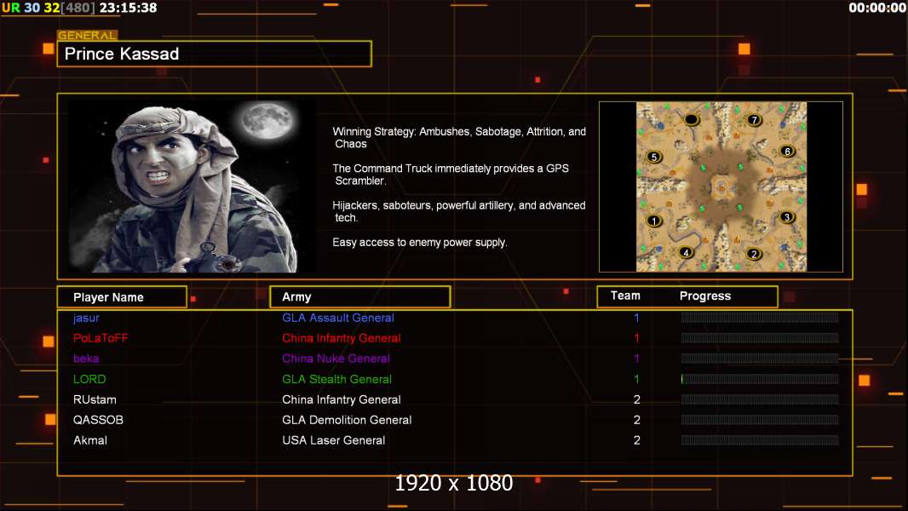Click the blank black start position marker
The image size is (908, 511).
pyautogui.click(x=691, y=119)
